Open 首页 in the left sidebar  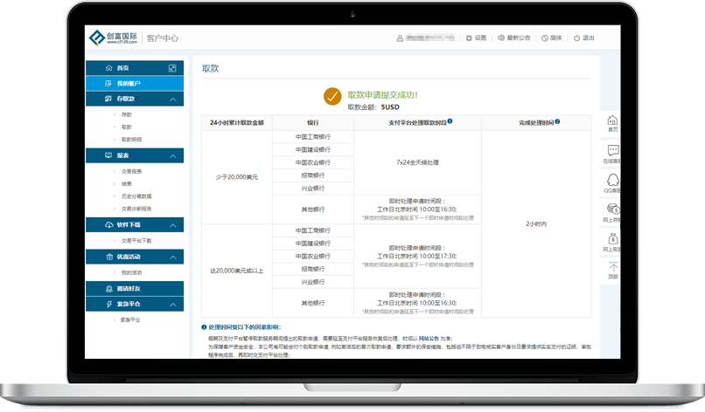click(135, 68)
